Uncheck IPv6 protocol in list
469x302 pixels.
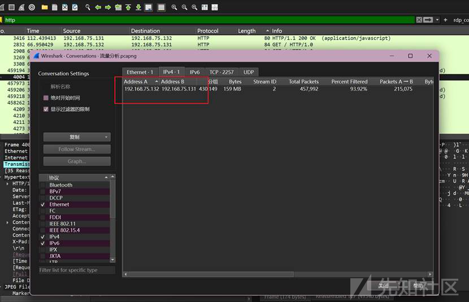43,243
